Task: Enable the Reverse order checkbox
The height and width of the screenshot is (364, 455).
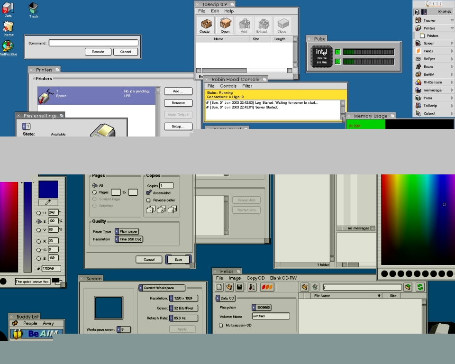Action: (149, 200)
